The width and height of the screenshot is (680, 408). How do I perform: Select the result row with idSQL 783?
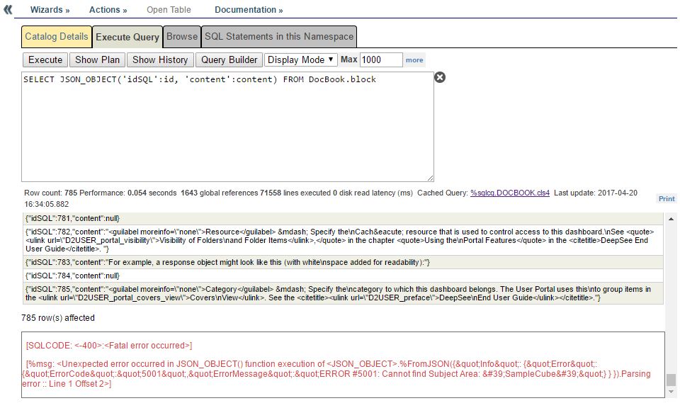(x=343, y=262)
